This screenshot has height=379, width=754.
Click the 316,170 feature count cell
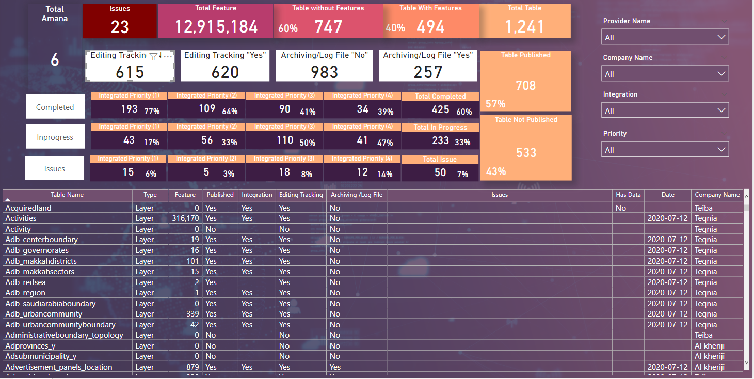186,218
